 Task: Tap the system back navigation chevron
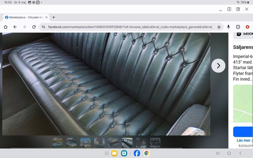pyautogui.click(x=240, y=153)
